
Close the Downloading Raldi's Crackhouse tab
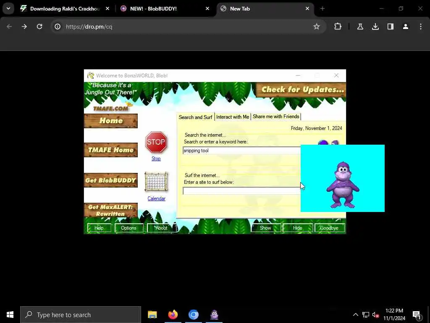point(107,8)
